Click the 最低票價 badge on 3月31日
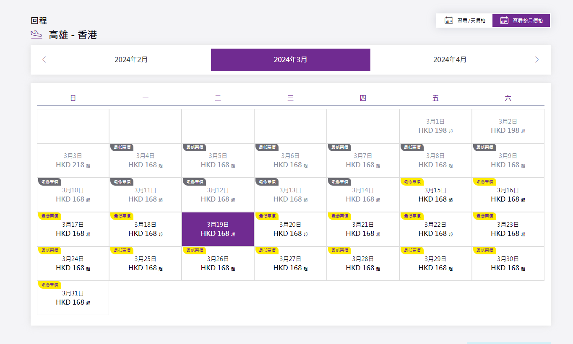 (x=49, y=285)
